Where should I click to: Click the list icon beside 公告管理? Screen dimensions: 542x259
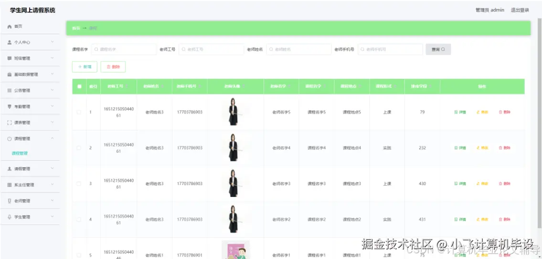10,91
